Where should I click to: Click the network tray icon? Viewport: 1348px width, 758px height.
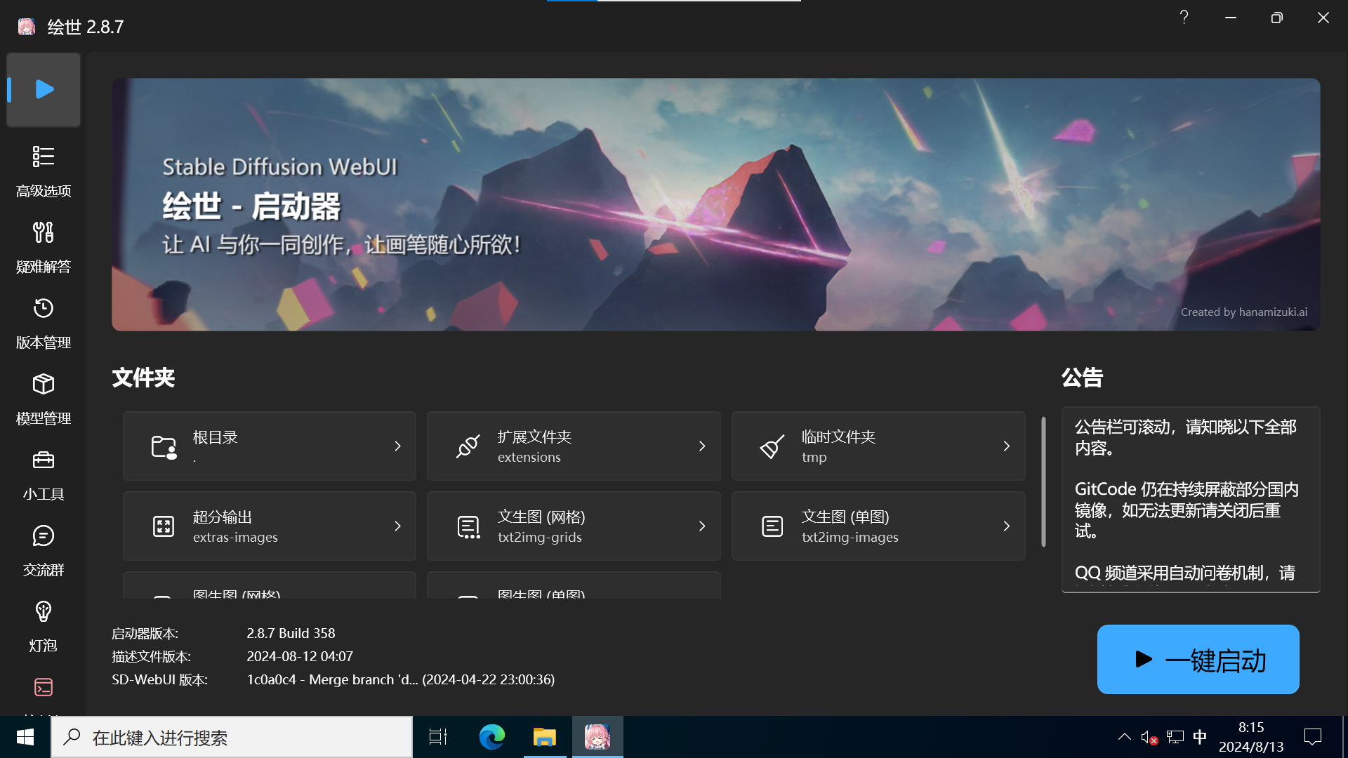1175,737
